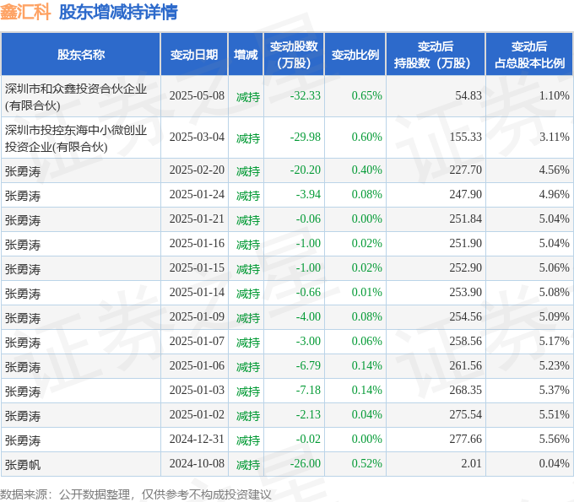Click the date 2025-01-07
574x502 pixels.
click(197, 341)
